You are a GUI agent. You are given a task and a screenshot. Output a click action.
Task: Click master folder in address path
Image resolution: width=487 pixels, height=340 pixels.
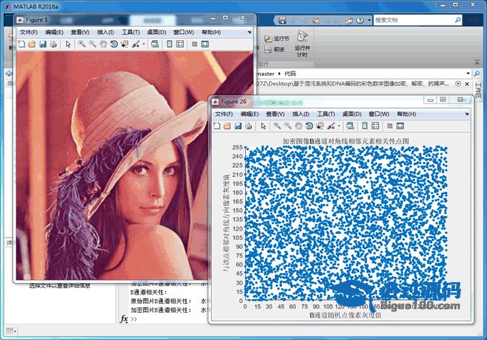266,73
